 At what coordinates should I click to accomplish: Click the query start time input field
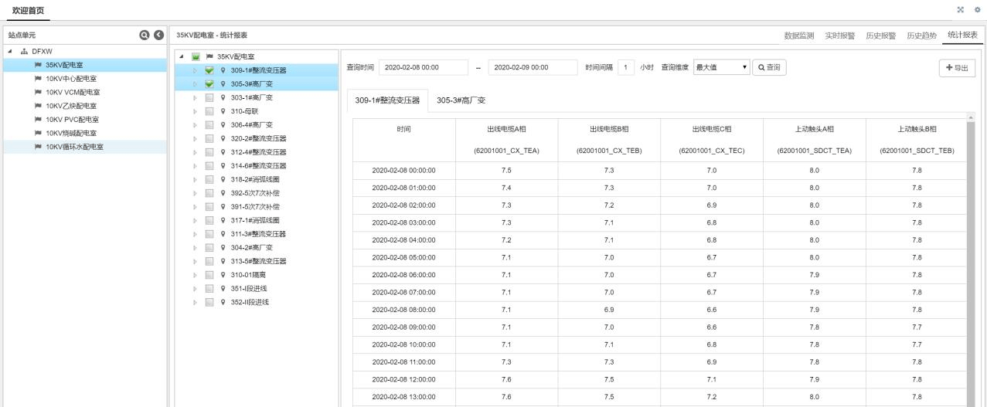(424, 67)
